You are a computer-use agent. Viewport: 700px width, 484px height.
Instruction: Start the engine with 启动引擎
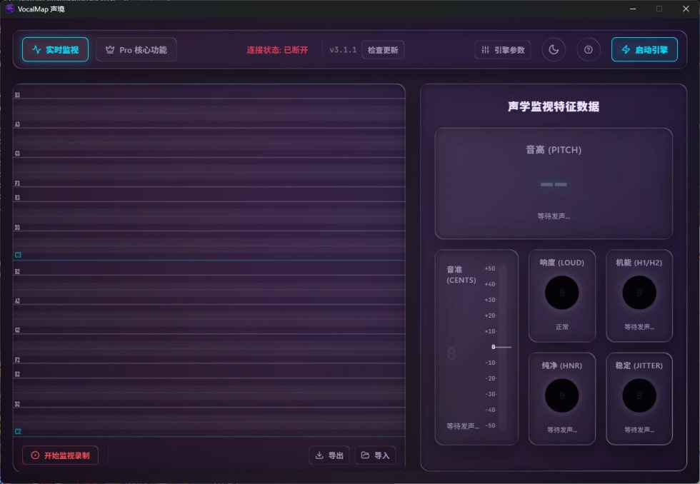coord(644,49)
